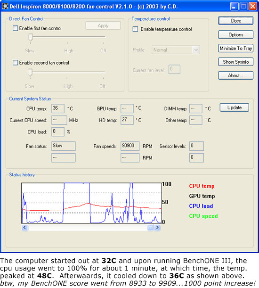
Task: Enable first fan control checkbox
Action: (x=15, y=28)
